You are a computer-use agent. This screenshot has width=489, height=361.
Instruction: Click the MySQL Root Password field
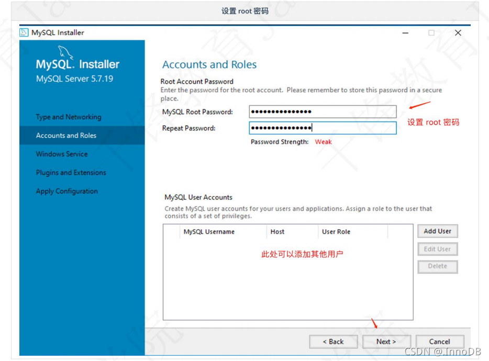[323, 112]
